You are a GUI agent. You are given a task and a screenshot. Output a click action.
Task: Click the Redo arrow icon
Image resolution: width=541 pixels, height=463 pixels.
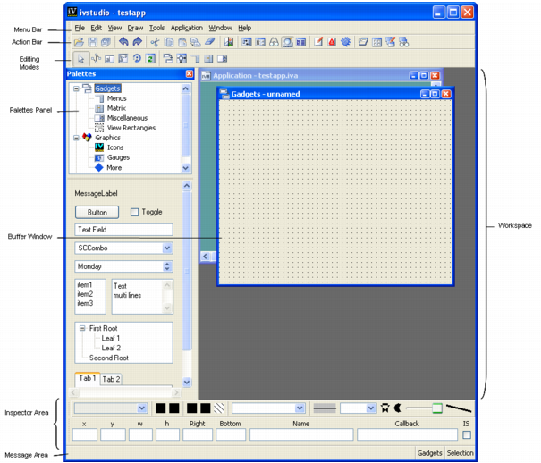click(137, 42)
